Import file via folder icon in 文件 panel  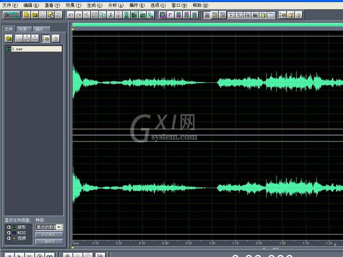click(9, 39)
